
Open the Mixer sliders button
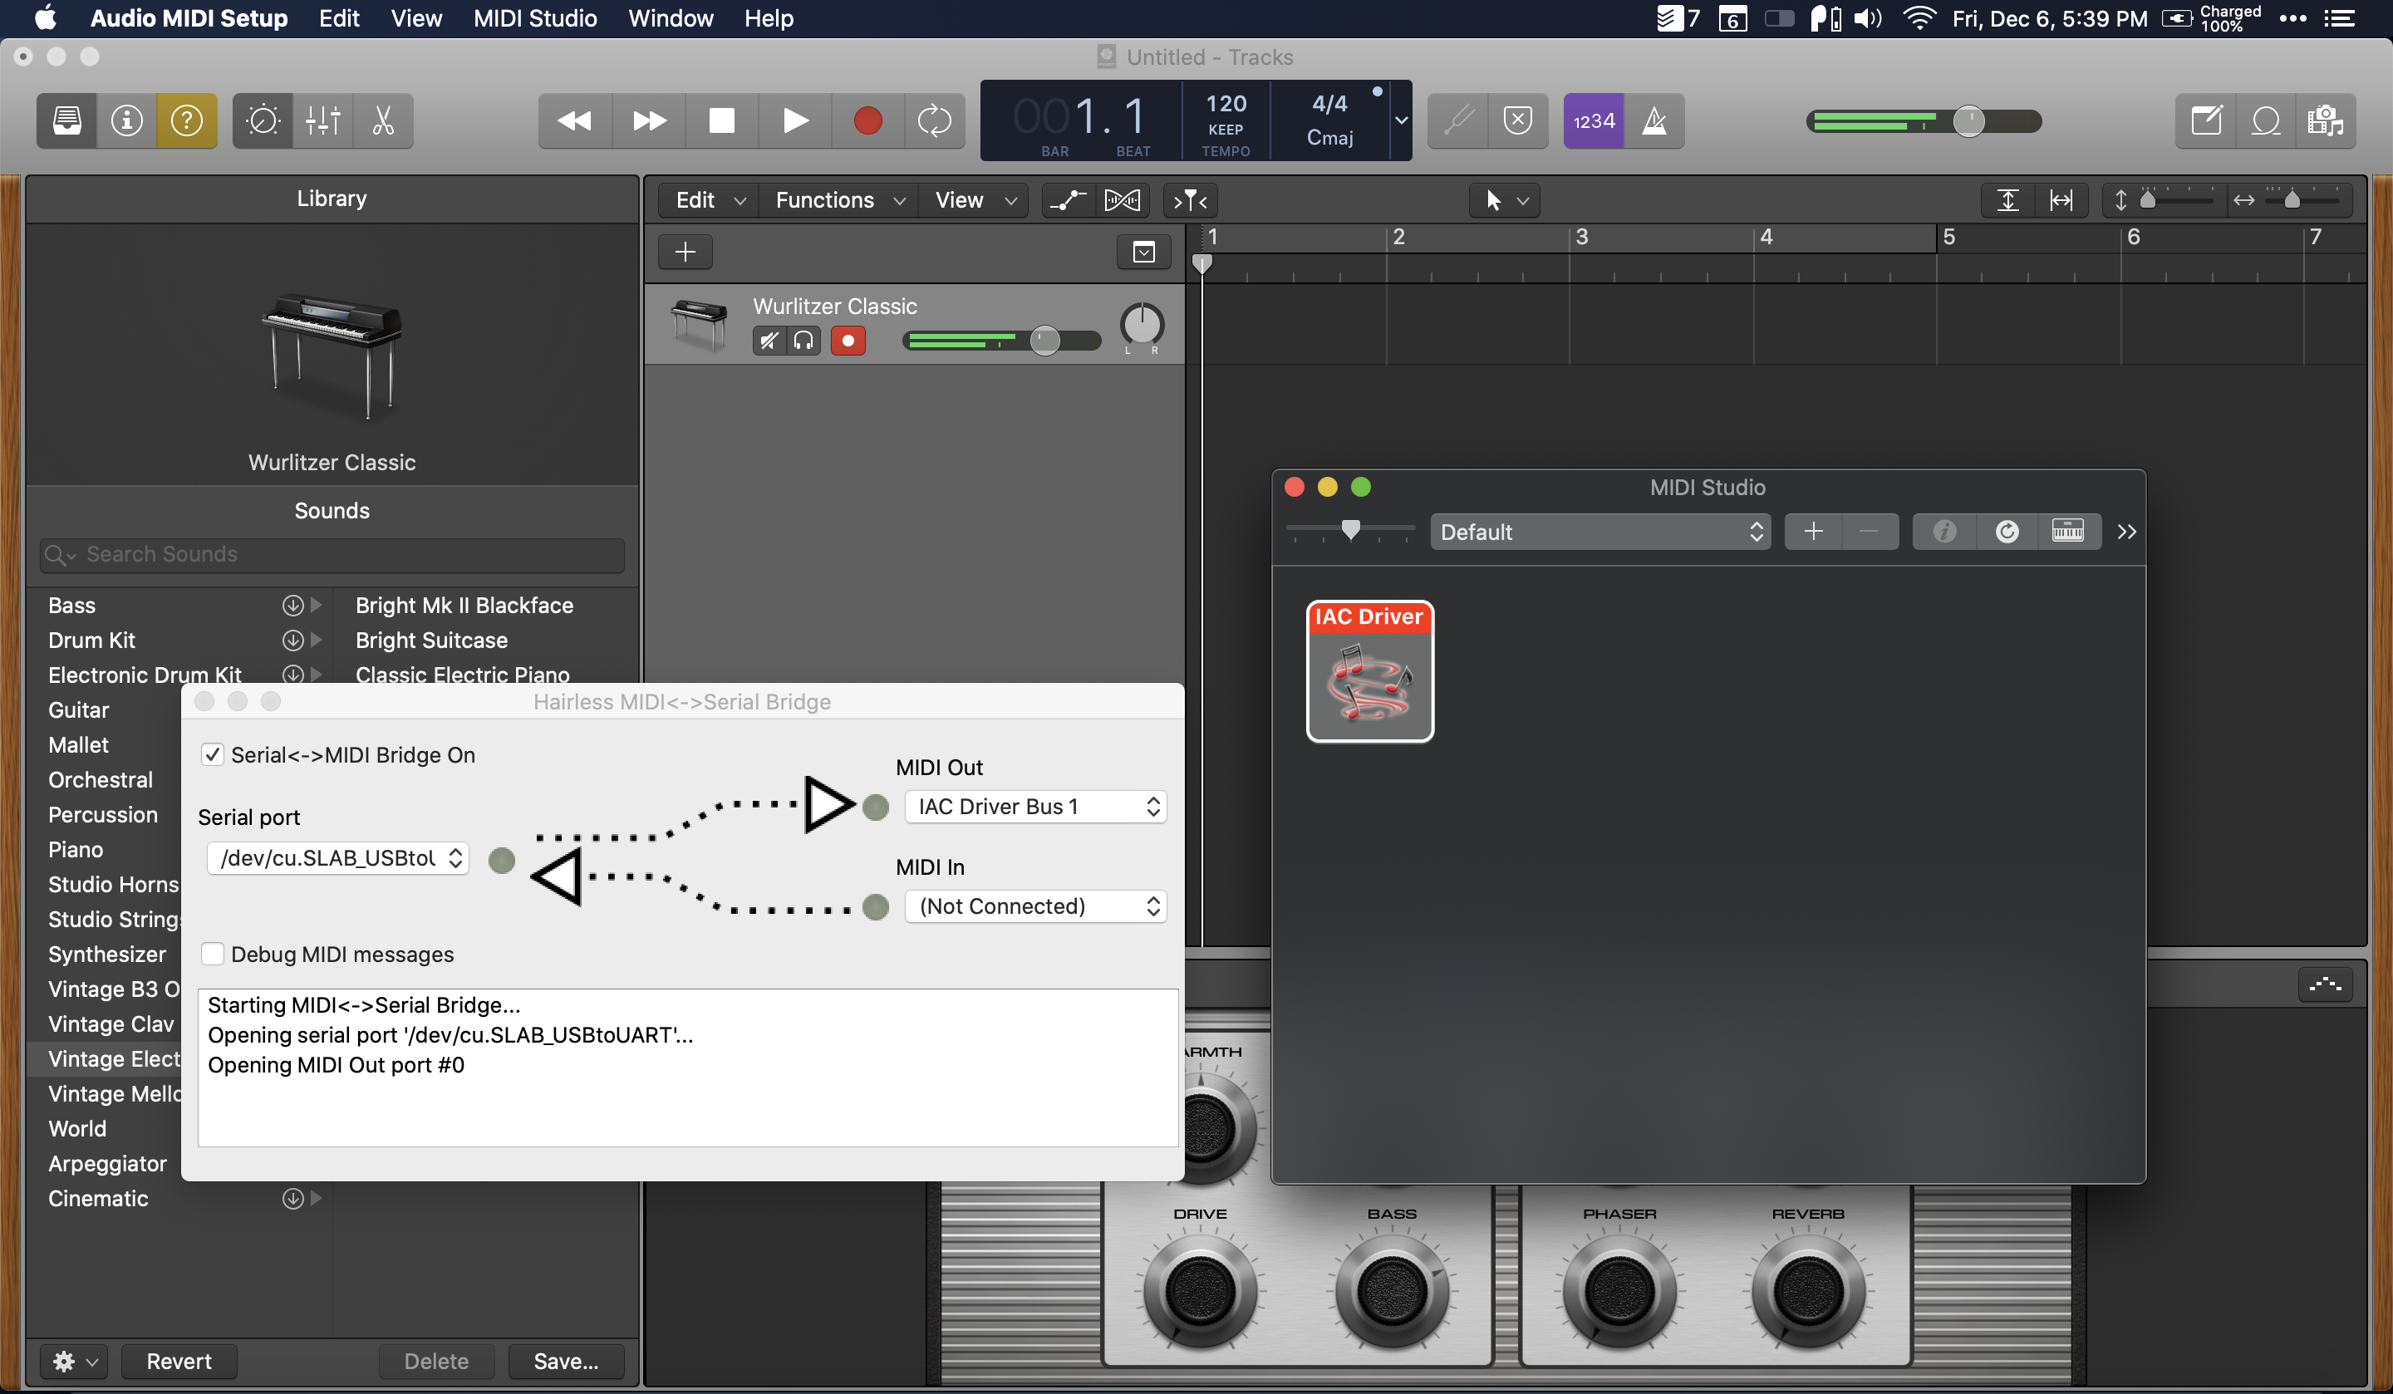click(323, 120)
